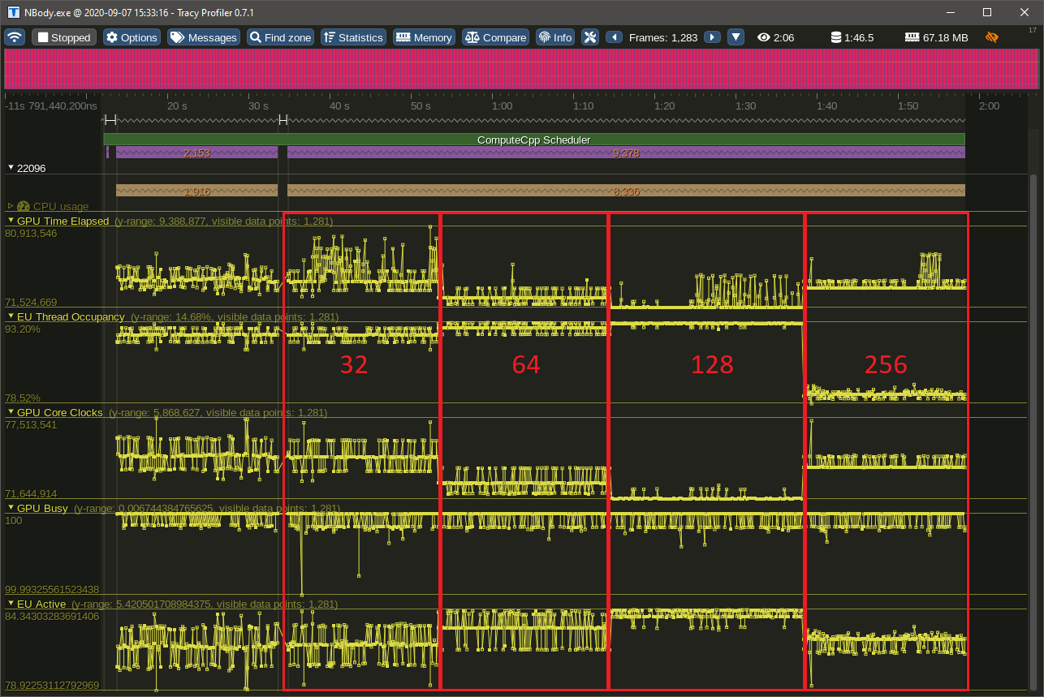Screen dimensions: 1044x697
Task: Toggle the Stopped checkbox
Action: point(44,37)
